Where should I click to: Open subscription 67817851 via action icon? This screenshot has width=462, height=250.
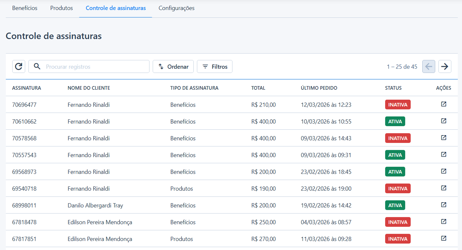tap(444, 238)
